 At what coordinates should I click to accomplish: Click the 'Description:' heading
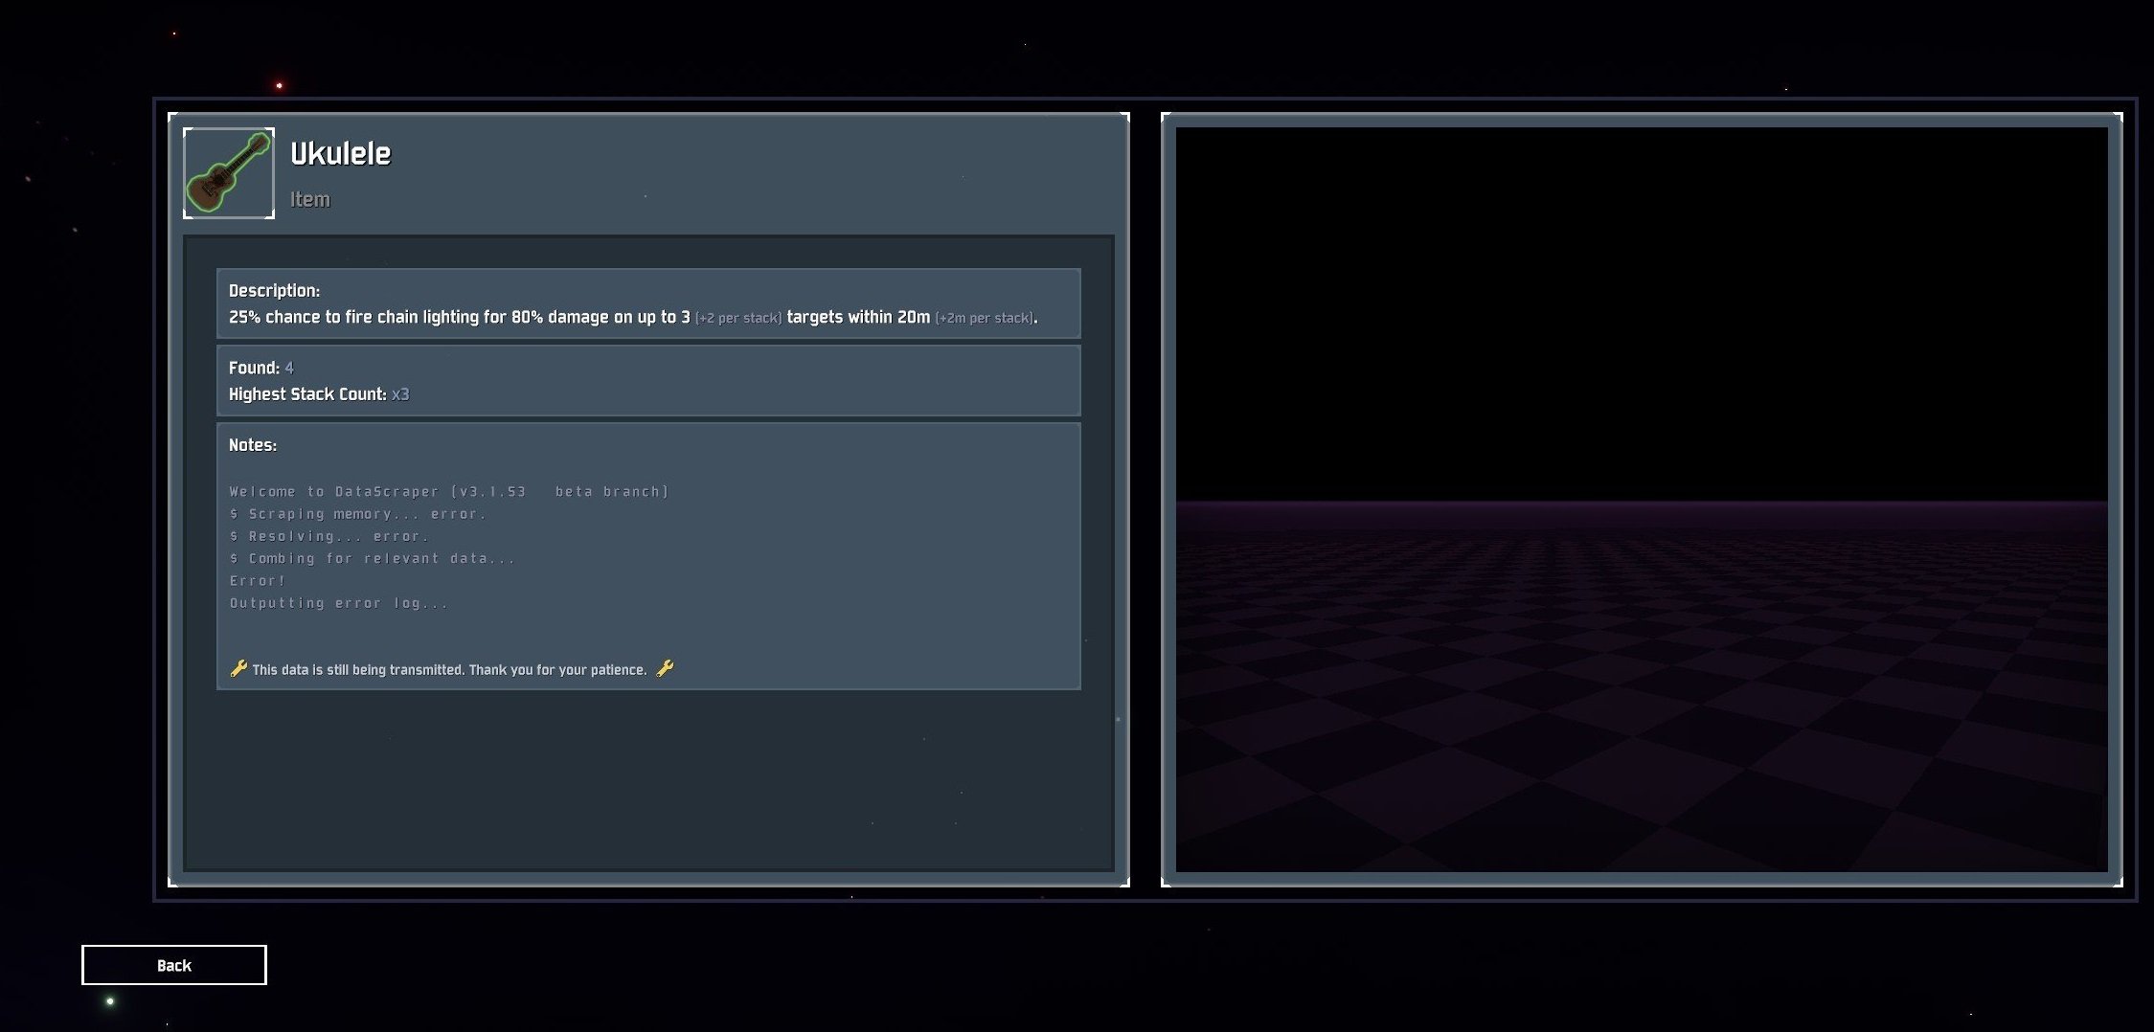[x=274, y=290]
